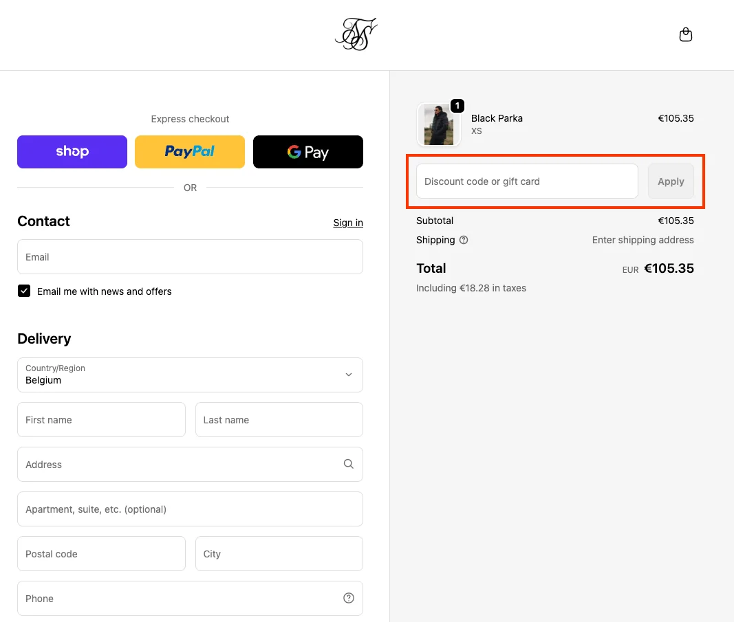The width and height of the screenshot is (734, 622).
Task: Click the First name field
Action: 101,420
